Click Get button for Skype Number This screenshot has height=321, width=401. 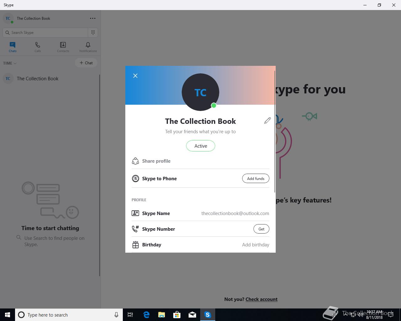coord(261,229)
